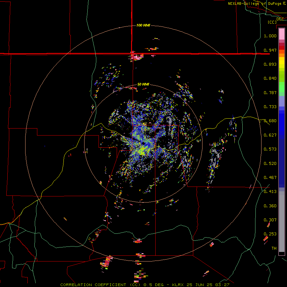Click the "KLRX" station ID in caption
The height and width of the screenshot is (287, 287).
178,285
